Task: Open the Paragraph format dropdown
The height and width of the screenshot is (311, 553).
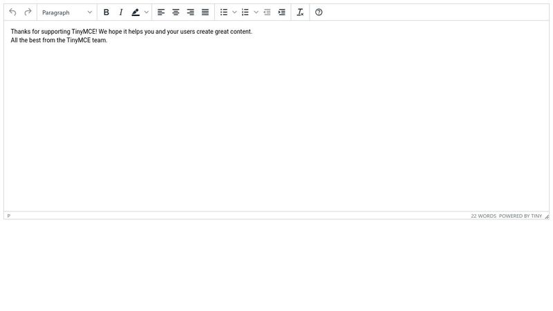Action: [67, 12]
